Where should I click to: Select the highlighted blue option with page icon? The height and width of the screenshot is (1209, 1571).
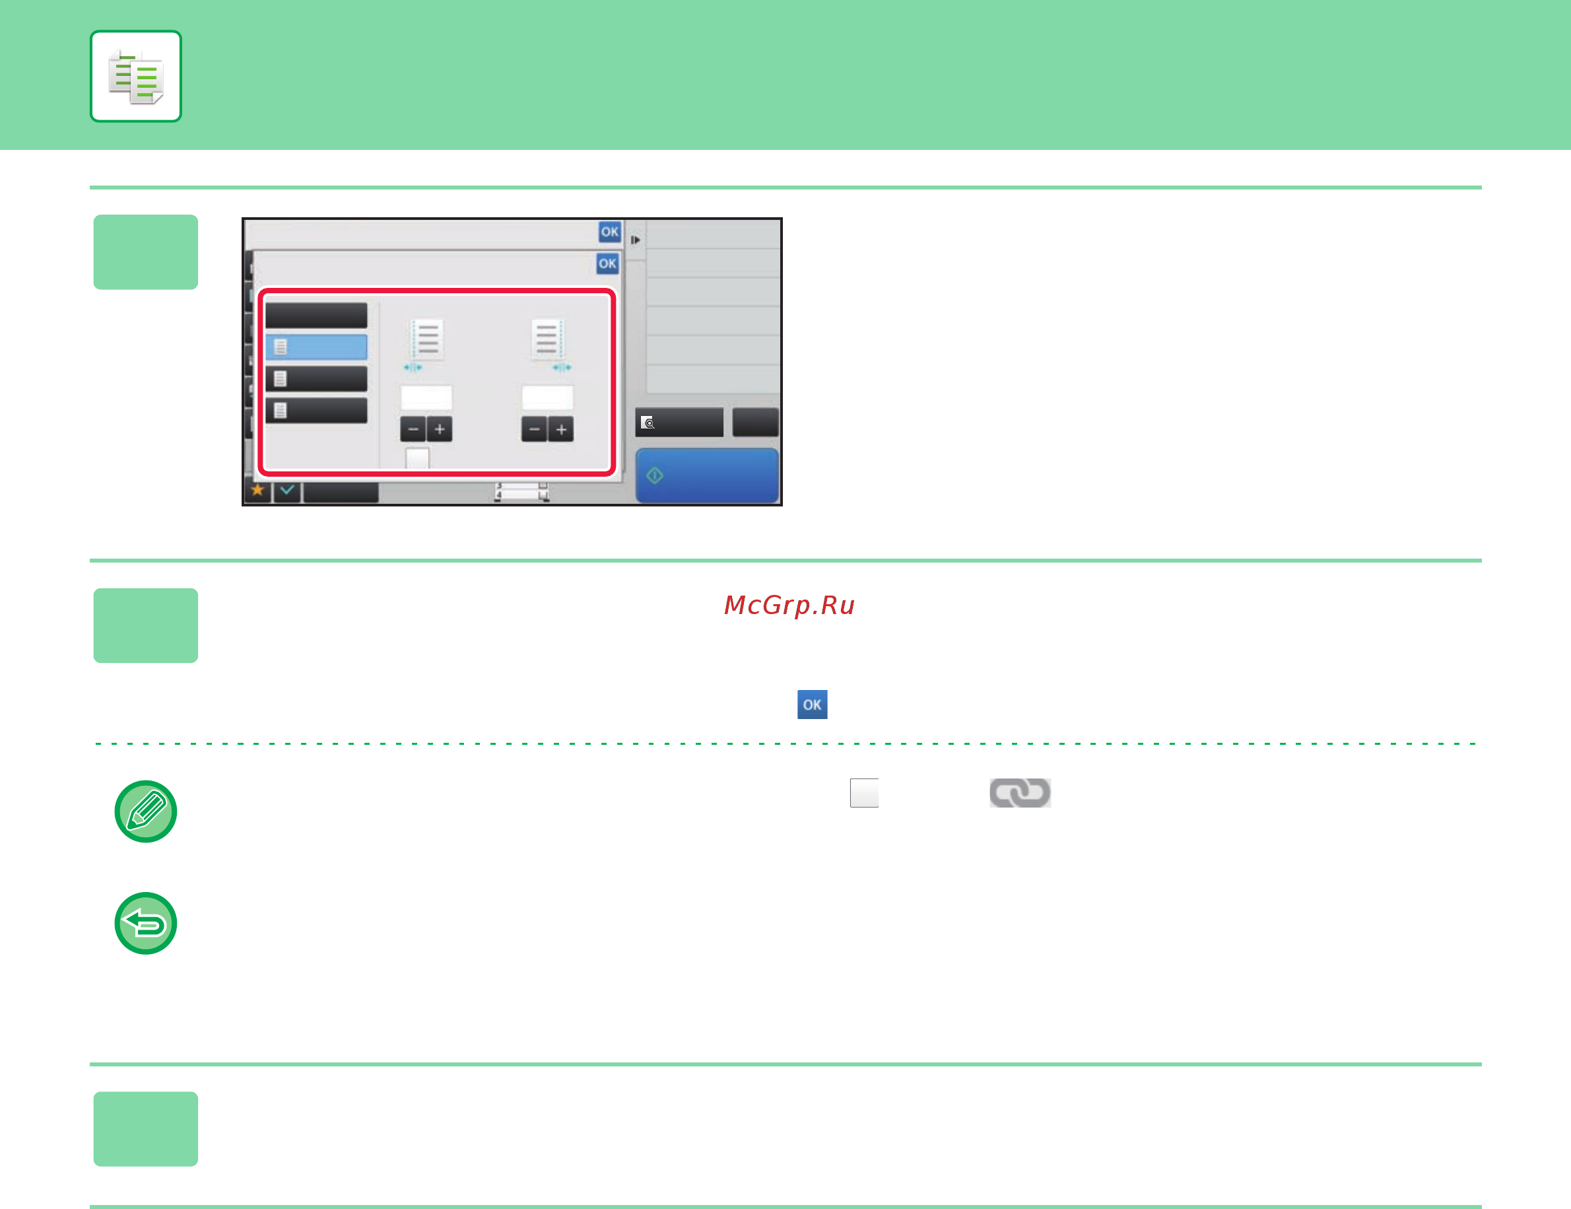click(x=316, y=347)
